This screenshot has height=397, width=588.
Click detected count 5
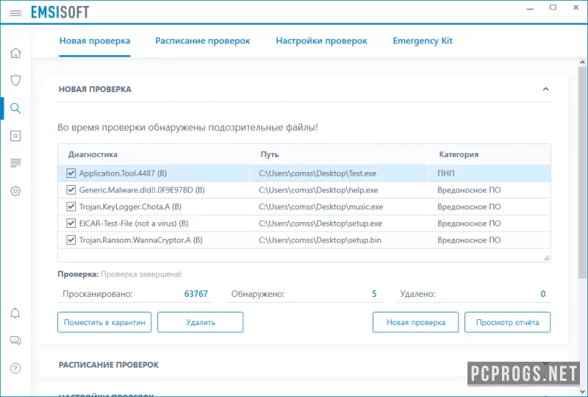374,294
